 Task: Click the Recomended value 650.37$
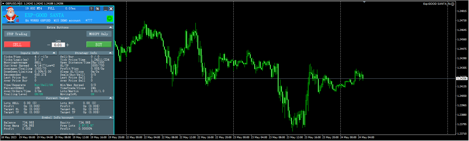tap(40, 75)
